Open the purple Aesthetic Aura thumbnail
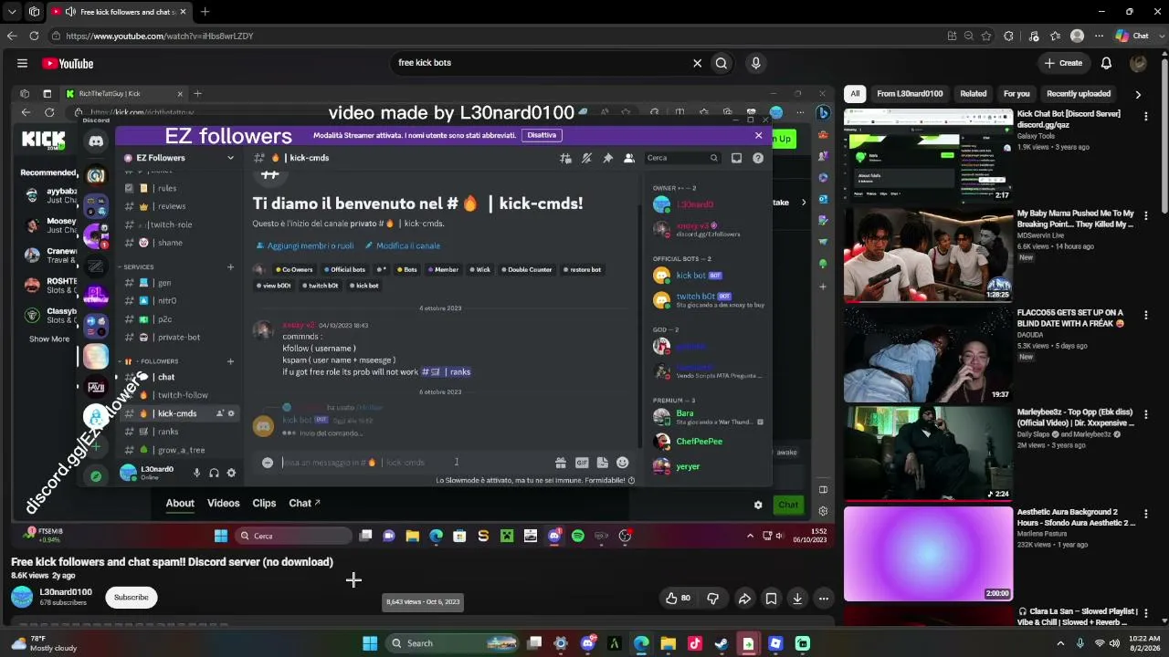The width and height of the screenshot is (1169, 657). 928,553
